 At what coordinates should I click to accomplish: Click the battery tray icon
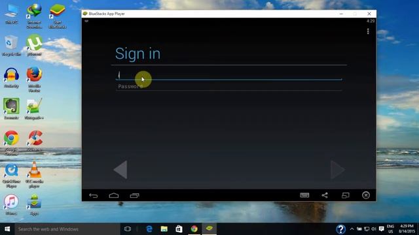[359, 229]
